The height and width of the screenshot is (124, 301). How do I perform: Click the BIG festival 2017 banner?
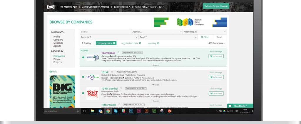pyautogui.click(x=62, y=91)
